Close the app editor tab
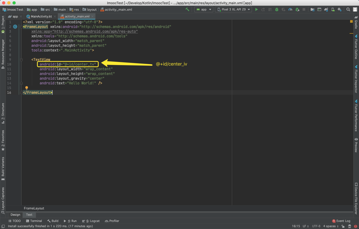The image size is (359, 229). pyautogui.click(x=21, y=16)
